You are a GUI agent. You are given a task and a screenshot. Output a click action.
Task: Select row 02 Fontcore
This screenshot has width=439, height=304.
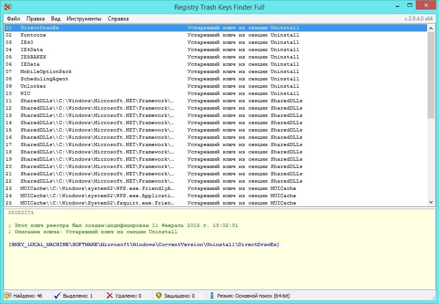pyautogui.click(x=215, y=35)
